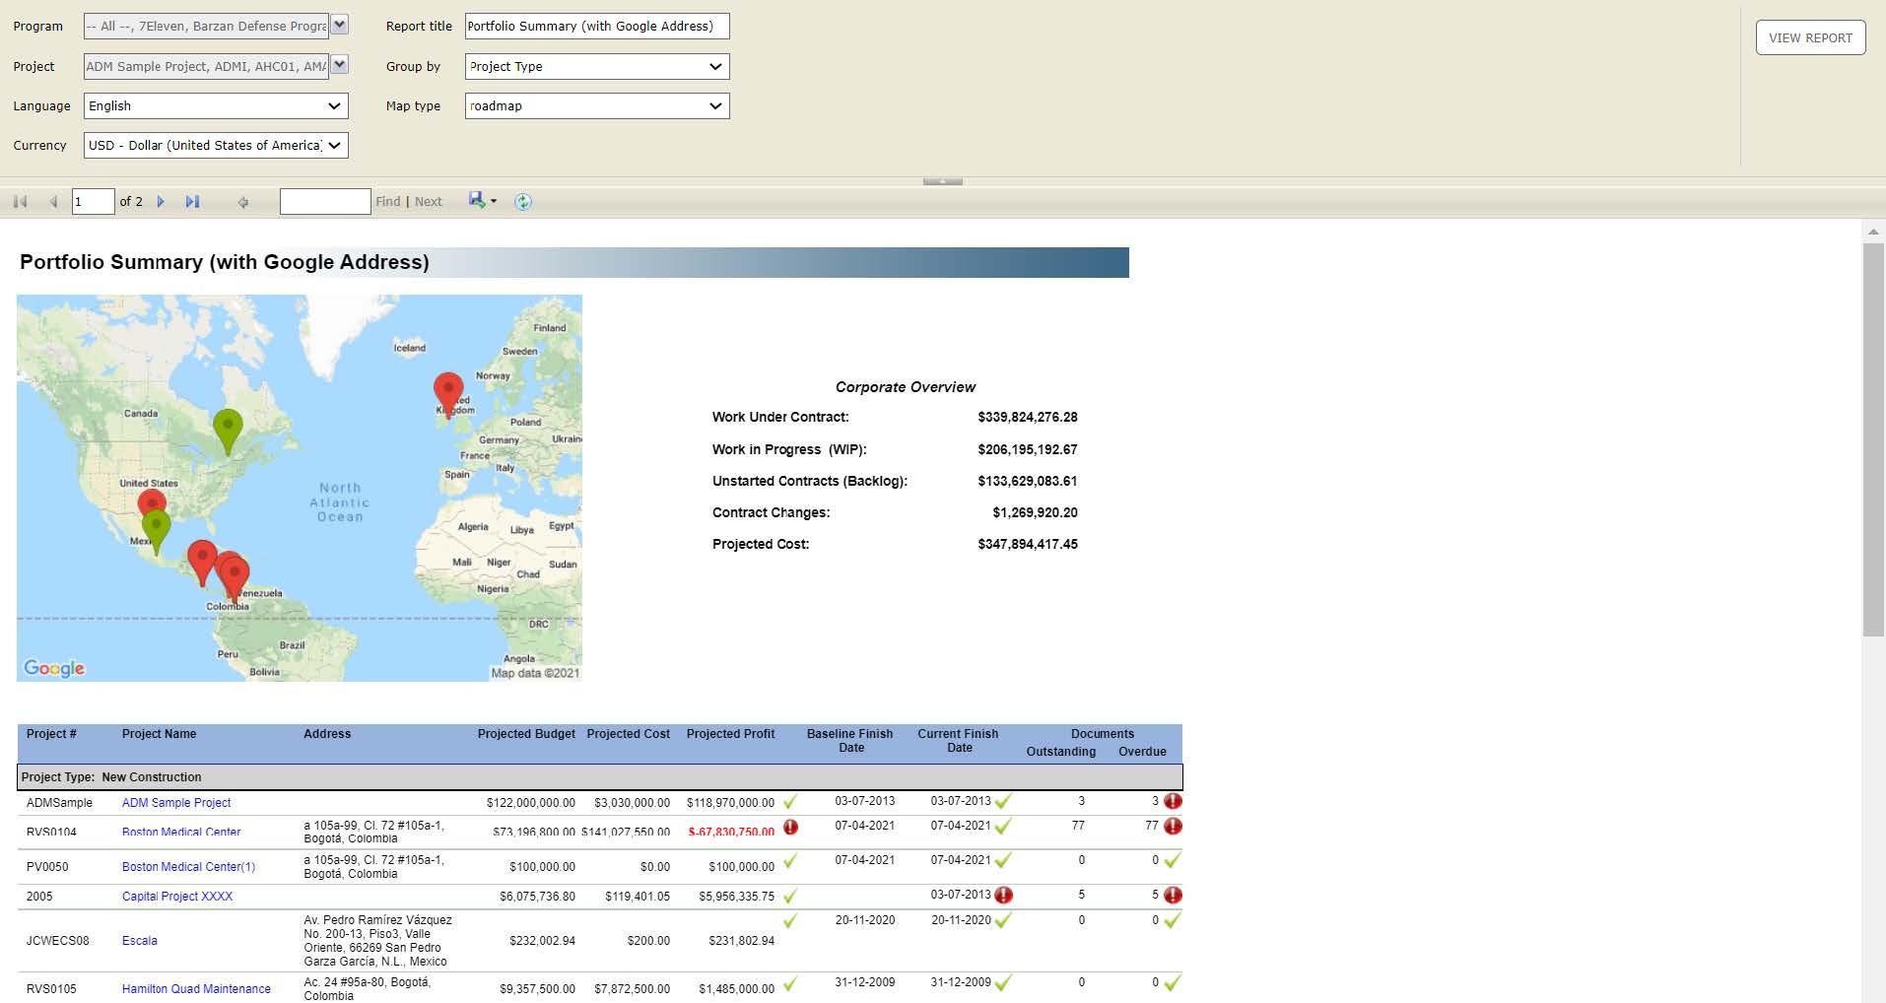Click the Find command in the toolbar
Screen dimensions: 1886x1003
tap(387, 201)
